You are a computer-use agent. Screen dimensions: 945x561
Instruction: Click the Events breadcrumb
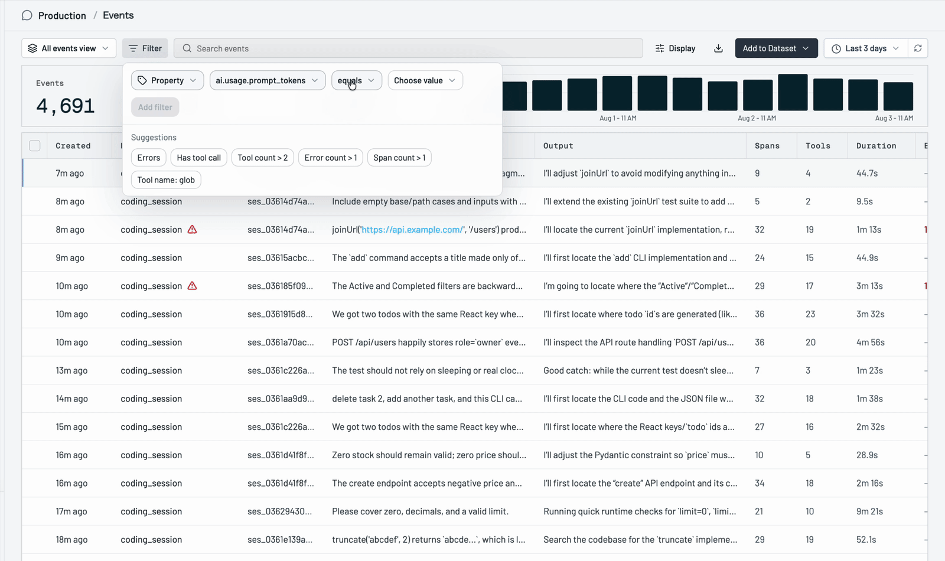pos(118,15)
